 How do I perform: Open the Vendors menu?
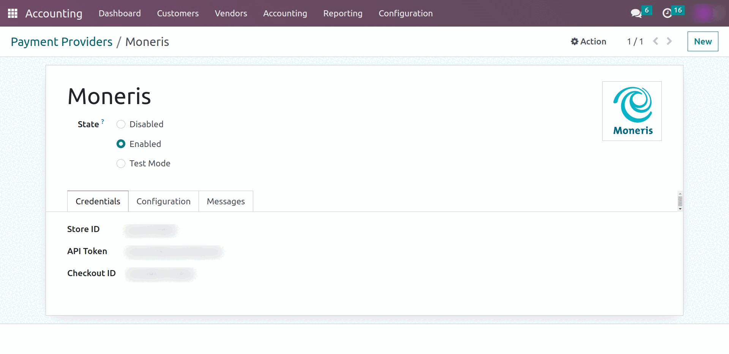click(x=231, y=13)
